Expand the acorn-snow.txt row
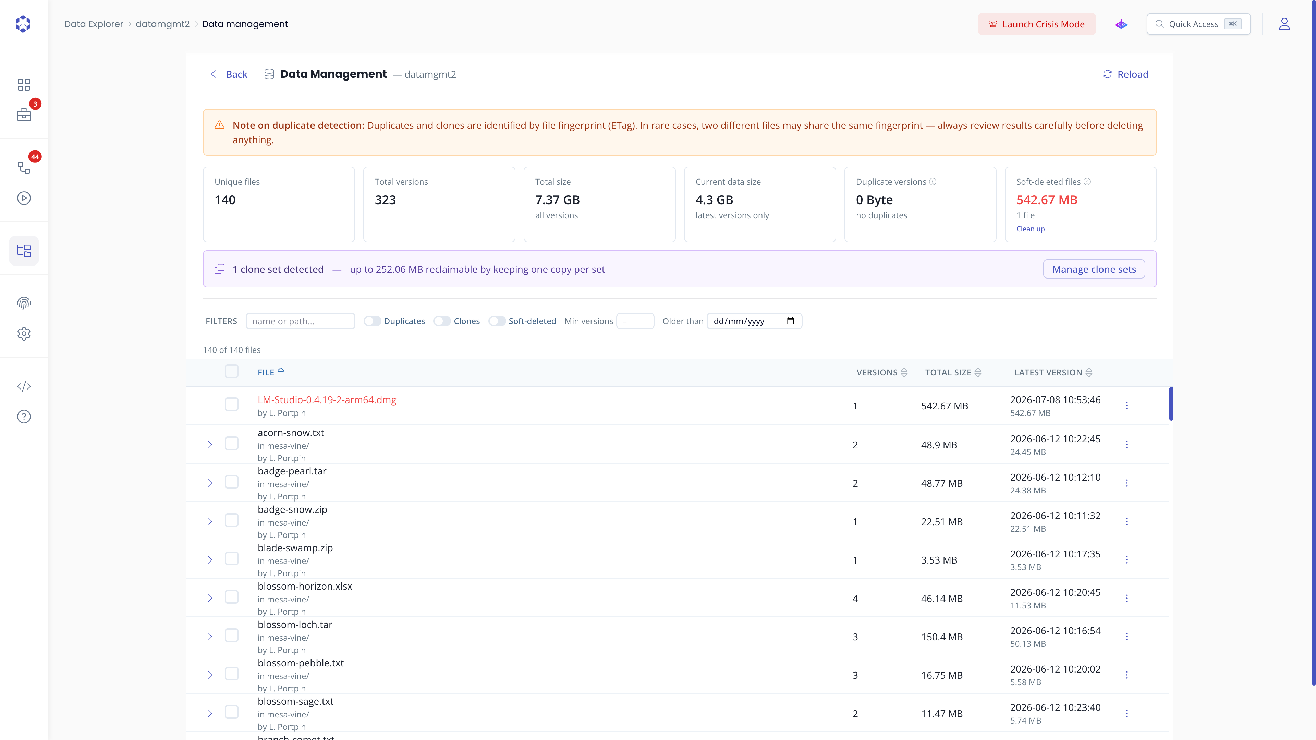 (x=209, y=445)
